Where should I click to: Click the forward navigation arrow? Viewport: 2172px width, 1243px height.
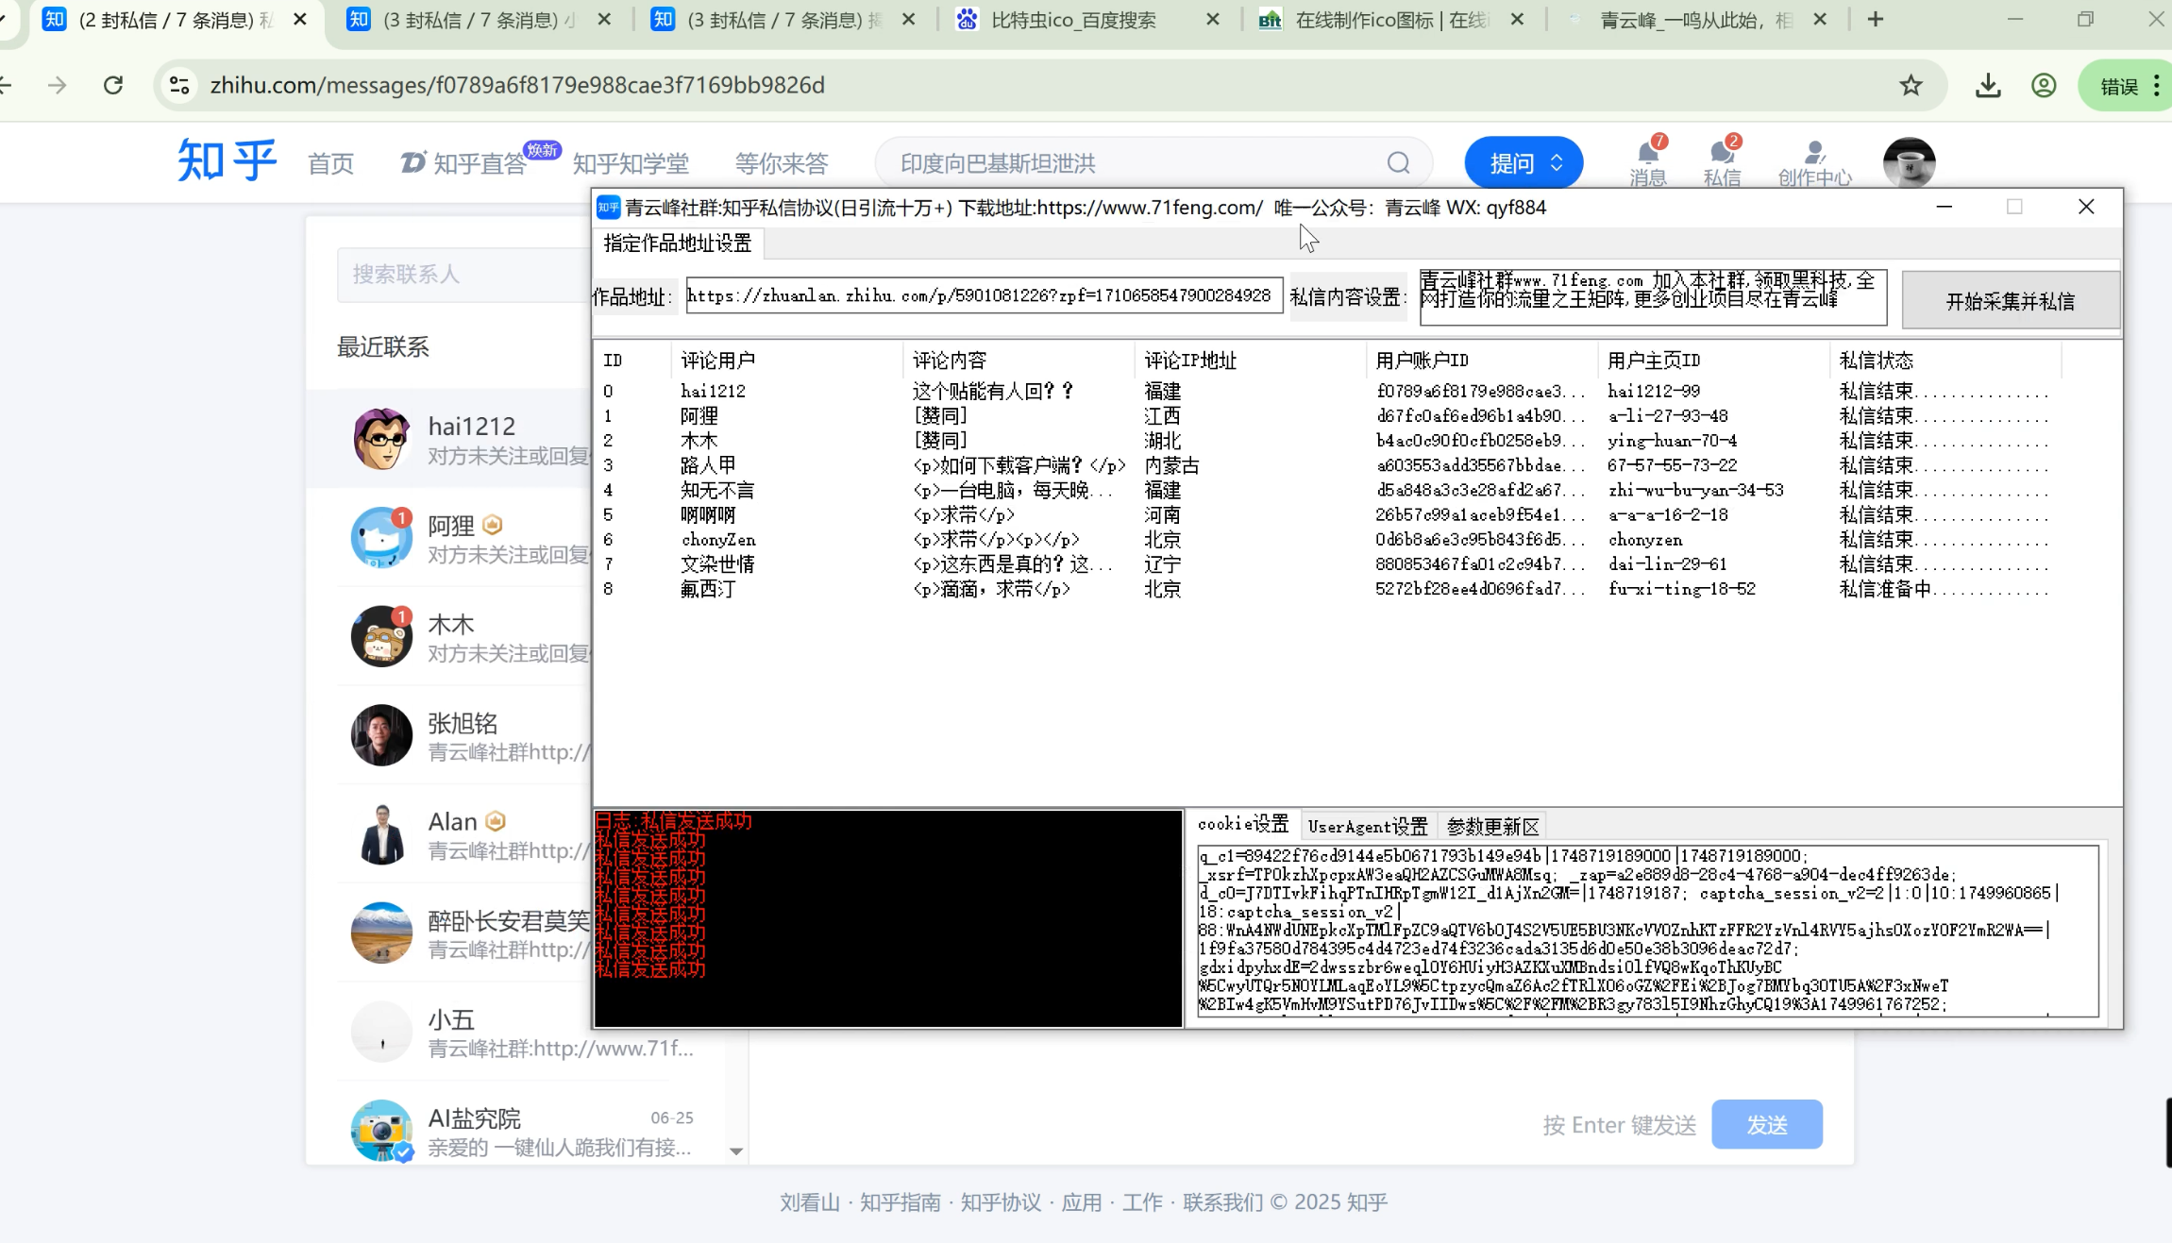point(58,85)
